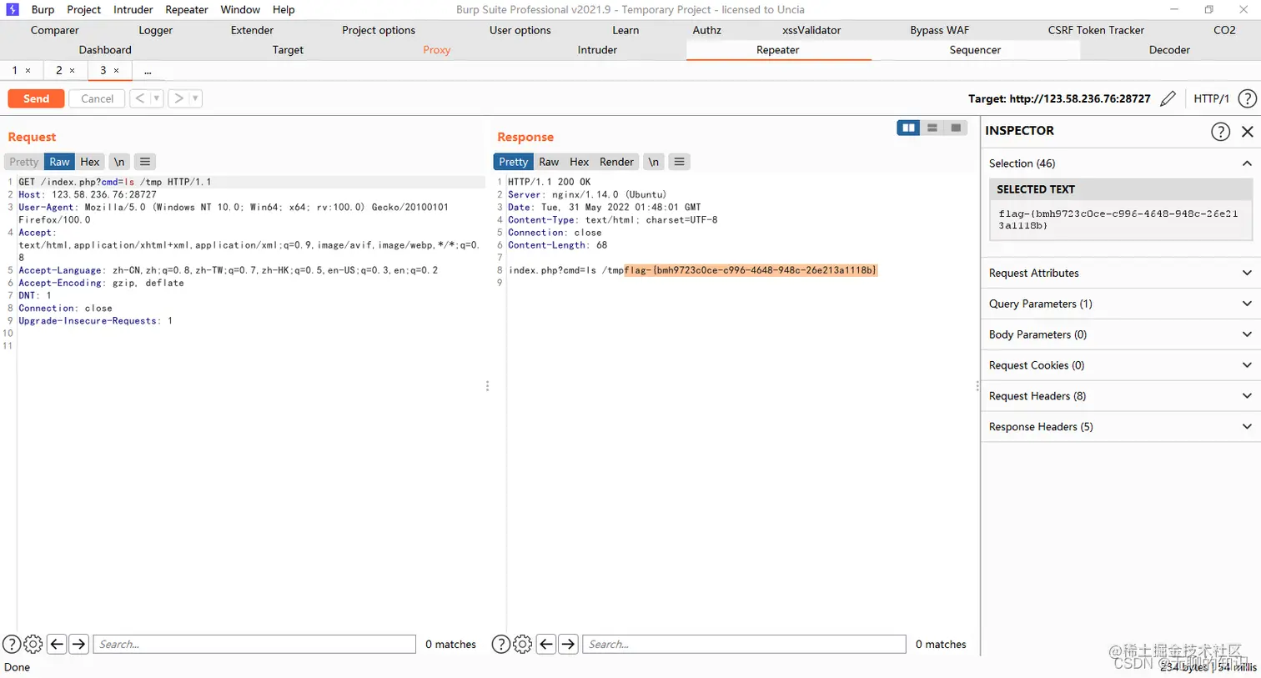The image size is (1261, 678).
Task: Switch to the Sequencer tab
Action: [x=975, y=50]
